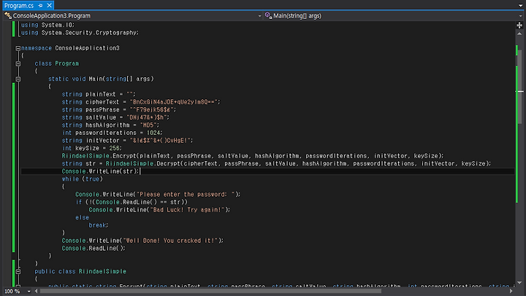Click the passwordIterations value 1024

(153, 133)
